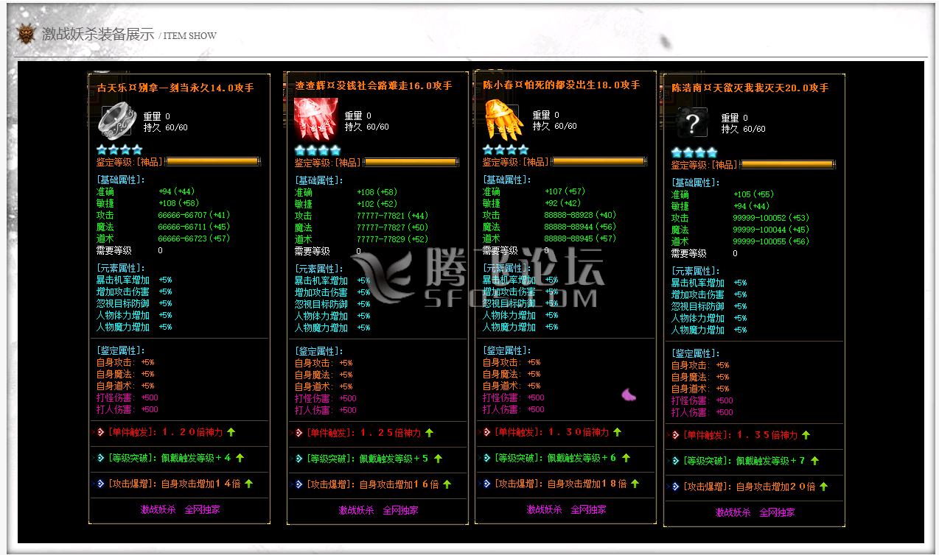This screenshot has width=939, height=555.
Task: Click the green arrow after 自身攻击增加16倍
Action: coord(447,484)
